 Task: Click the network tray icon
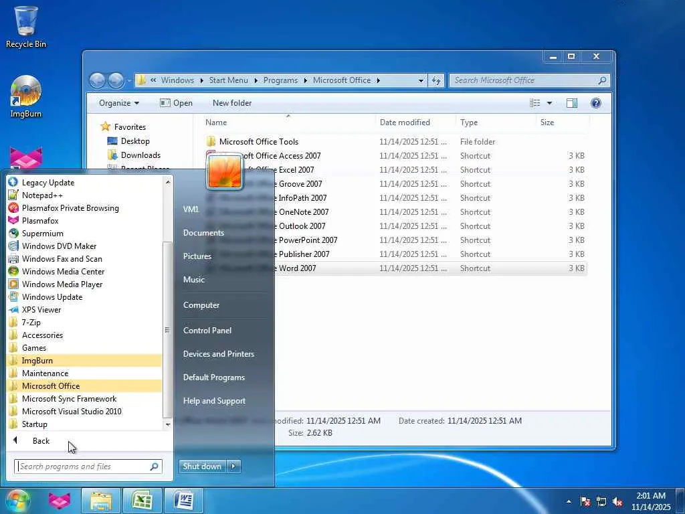pyautogui.click(x=601, y=501)
